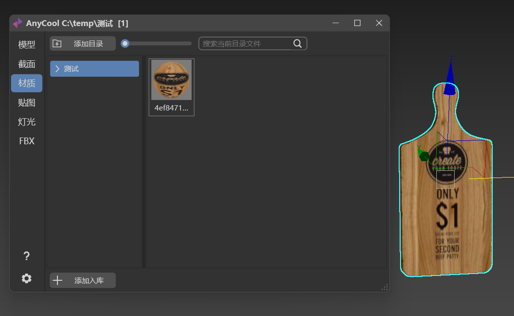The height and width of the screenshot is (316, 514).
Task: Open the 模型 tab in sidebar
Action: pos(27,44)
